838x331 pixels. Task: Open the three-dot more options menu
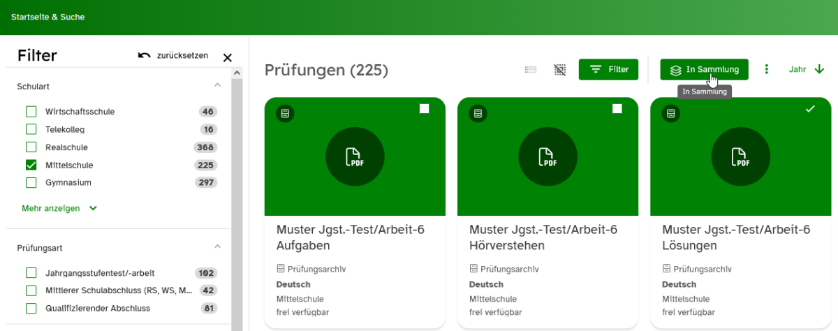[x=766, y=69]
